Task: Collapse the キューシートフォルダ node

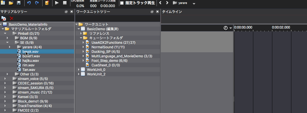Action: 81,38
